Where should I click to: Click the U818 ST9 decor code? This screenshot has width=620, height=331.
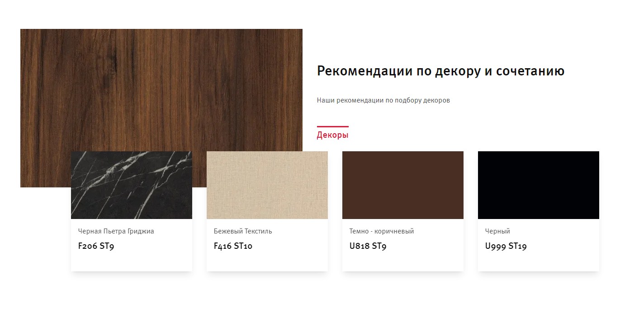pos(368,246)
